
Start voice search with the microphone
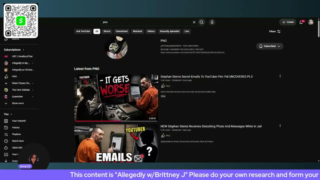(x=212, y=22)
